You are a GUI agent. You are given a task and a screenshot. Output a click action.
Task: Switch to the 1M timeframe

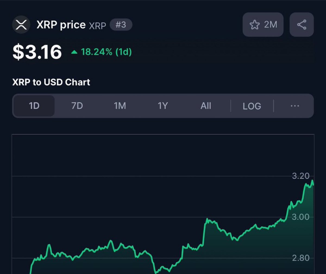click(120, 106)
